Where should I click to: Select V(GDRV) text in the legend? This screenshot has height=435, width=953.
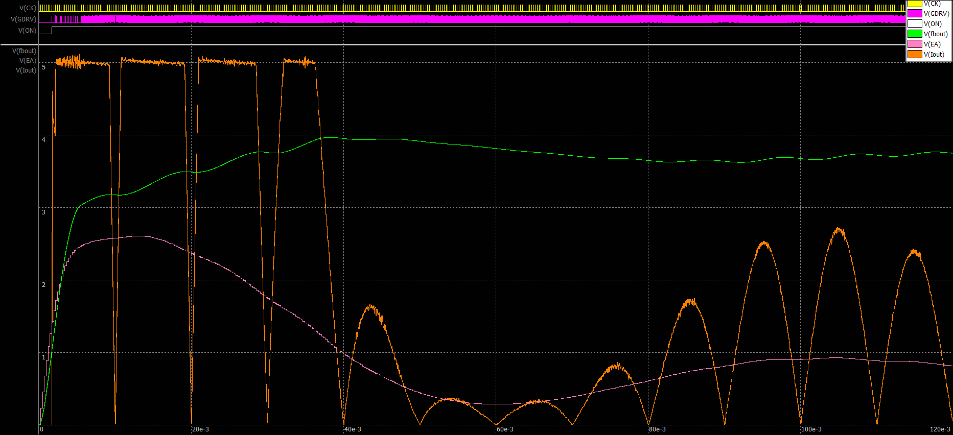pos(936,14)
